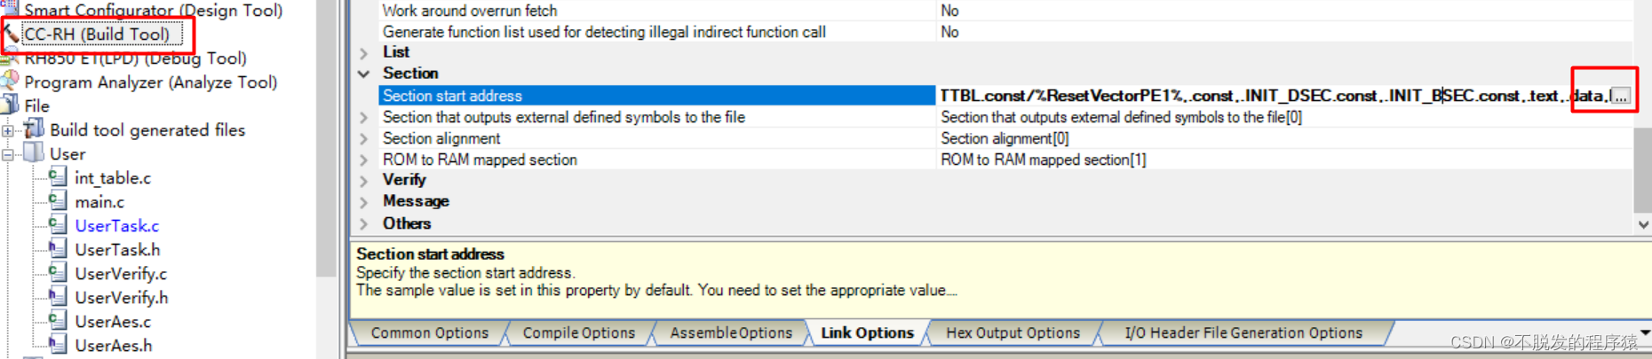Click the Section start address value field

point(1243,96)
